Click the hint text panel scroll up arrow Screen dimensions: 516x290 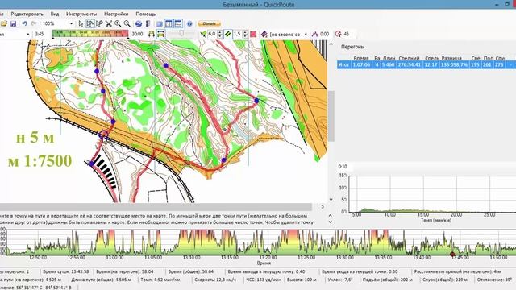(x=331, y=216)
